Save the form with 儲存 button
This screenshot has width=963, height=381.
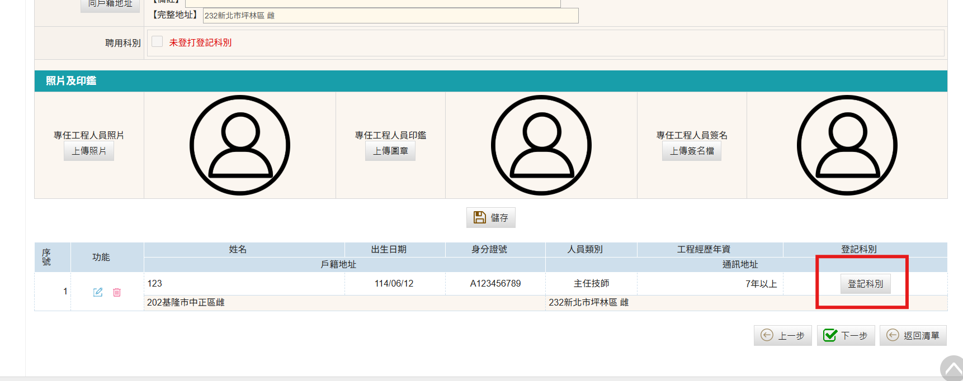click(491, 218)
